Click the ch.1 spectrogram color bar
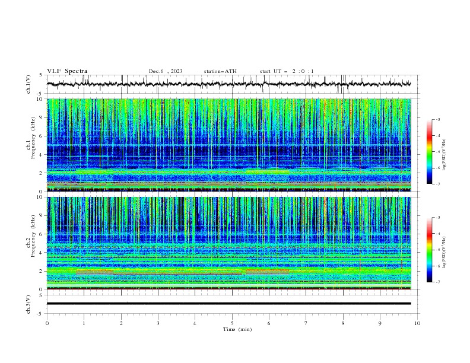 coord(430,151)
